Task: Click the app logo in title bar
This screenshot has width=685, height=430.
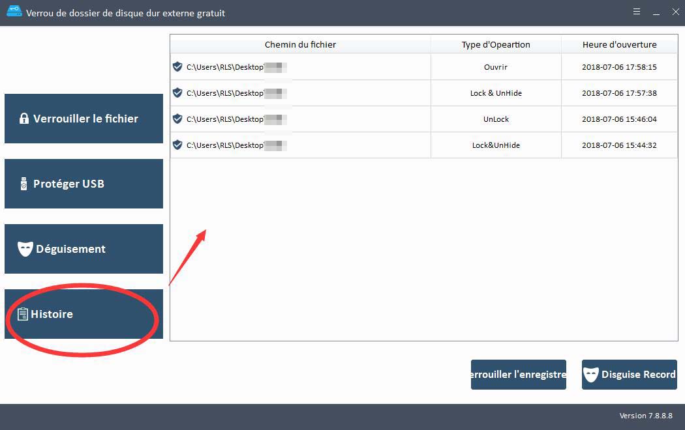Action: (14, 11)
